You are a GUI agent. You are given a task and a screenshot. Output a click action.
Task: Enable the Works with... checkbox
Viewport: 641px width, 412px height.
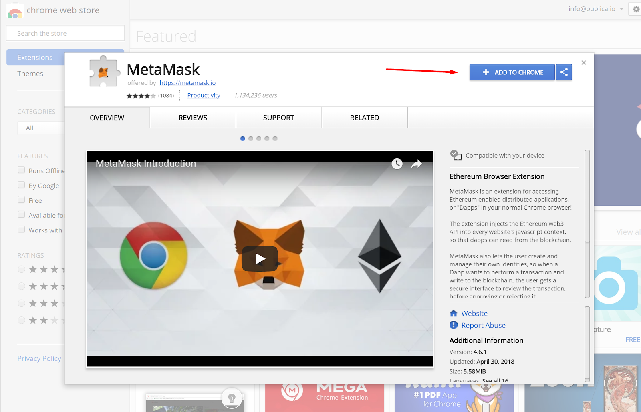(x=22, y=229)
